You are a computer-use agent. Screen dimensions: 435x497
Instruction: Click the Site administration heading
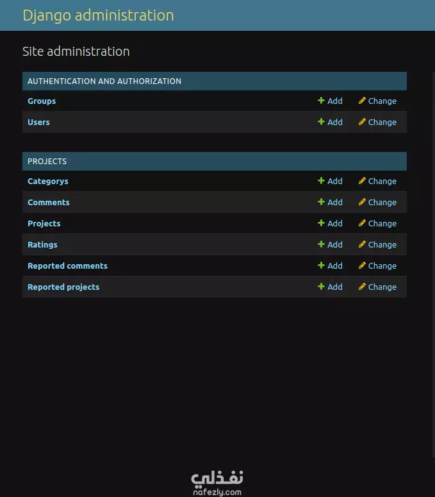click(76, 51)
